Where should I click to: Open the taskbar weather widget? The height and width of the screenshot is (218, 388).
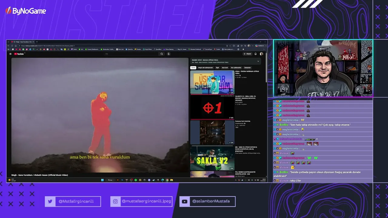click(12, 180)
